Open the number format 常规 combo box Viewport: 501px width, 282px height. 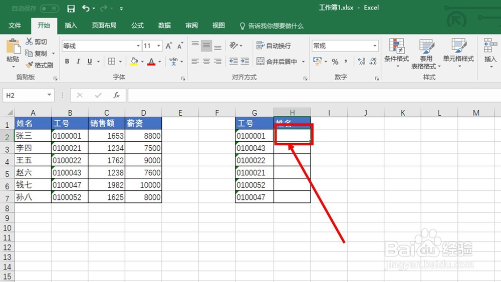345,46
